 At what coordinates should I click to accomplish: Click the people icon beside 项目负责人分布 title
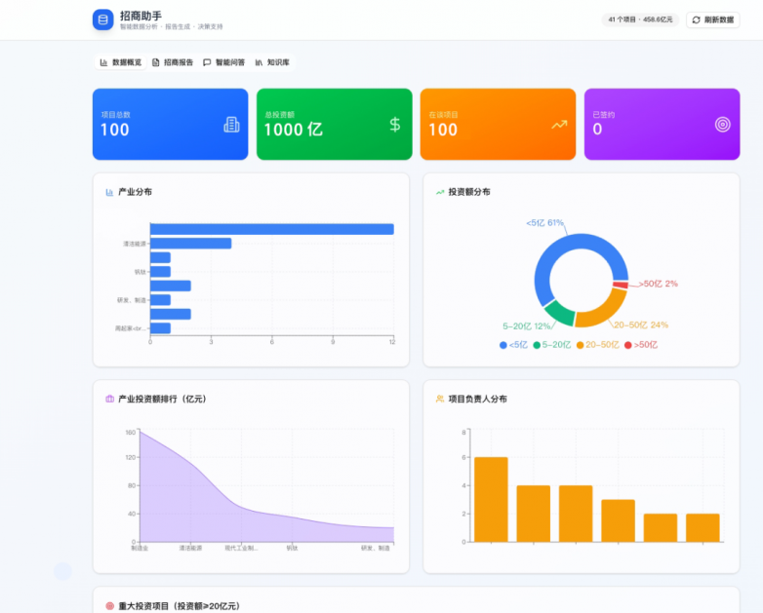point(440,399)
